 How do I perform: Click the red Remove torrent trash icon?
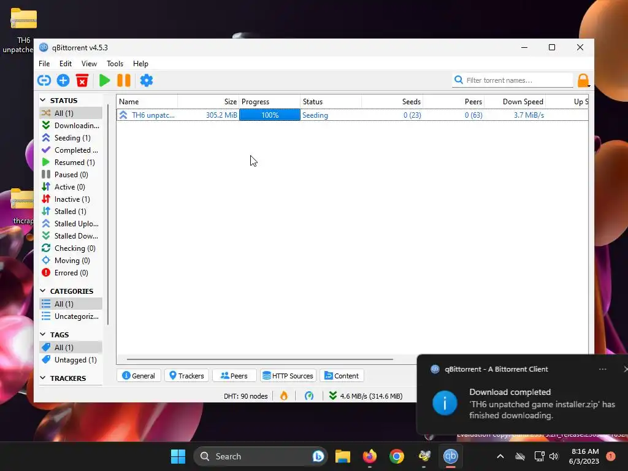tap(82, 80)
